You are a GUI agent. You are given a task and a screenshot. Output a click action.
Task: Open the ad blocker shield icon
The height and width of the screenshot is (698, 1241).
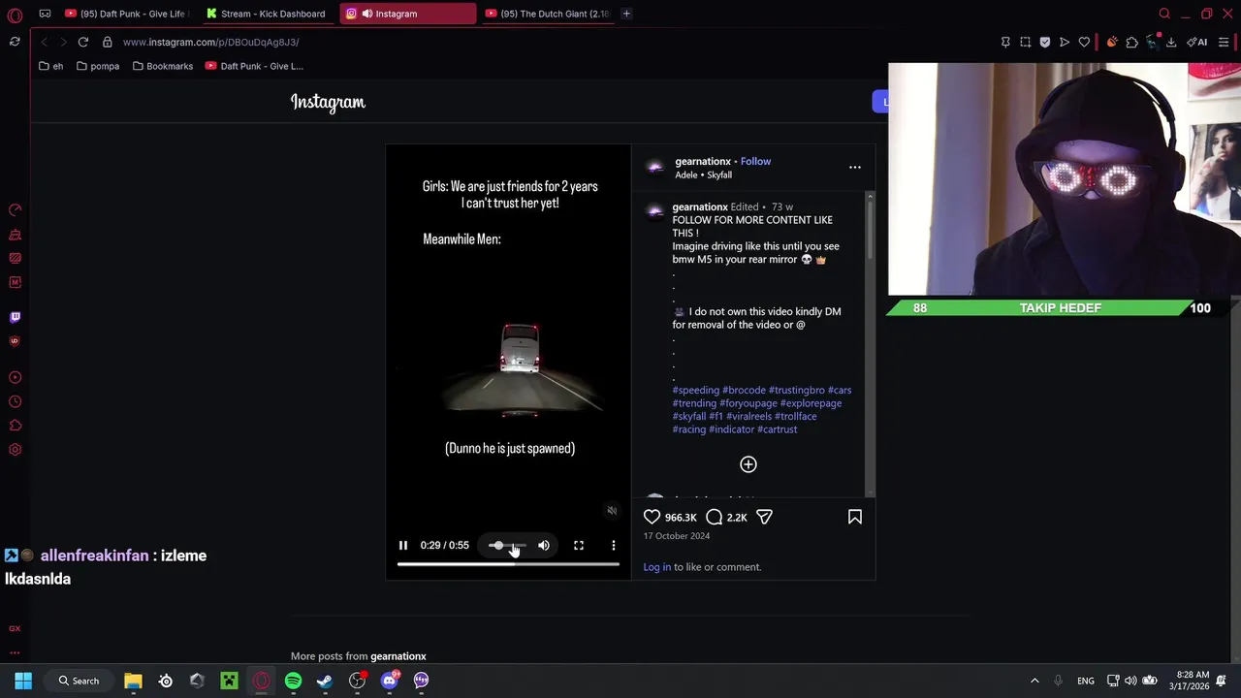tap(1044, 42)
